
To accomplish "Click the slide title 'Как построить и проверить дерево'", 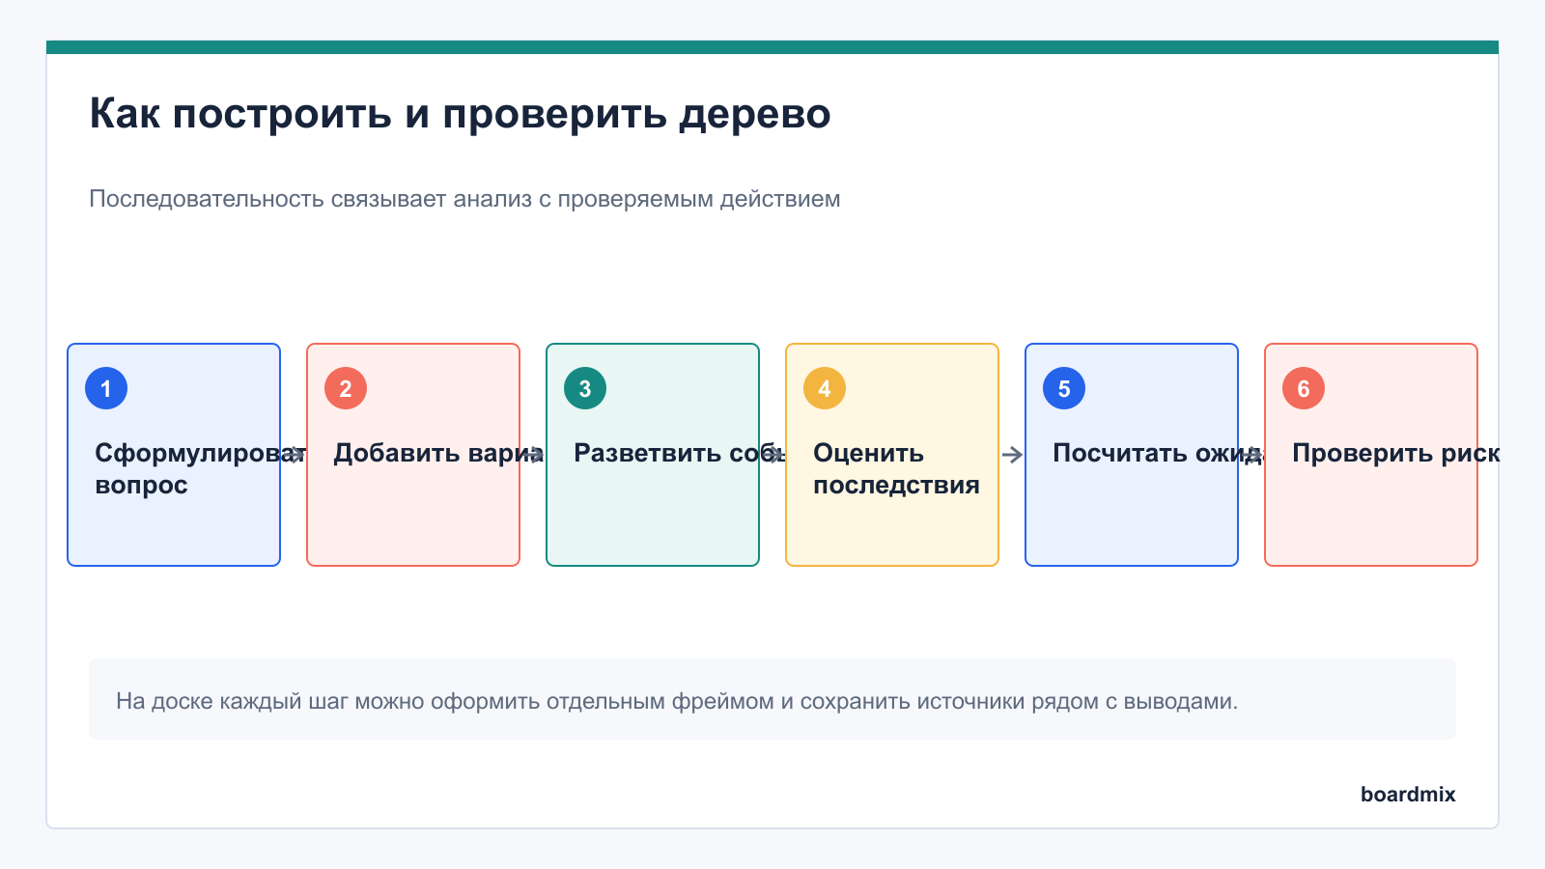I will pos(460,114).
